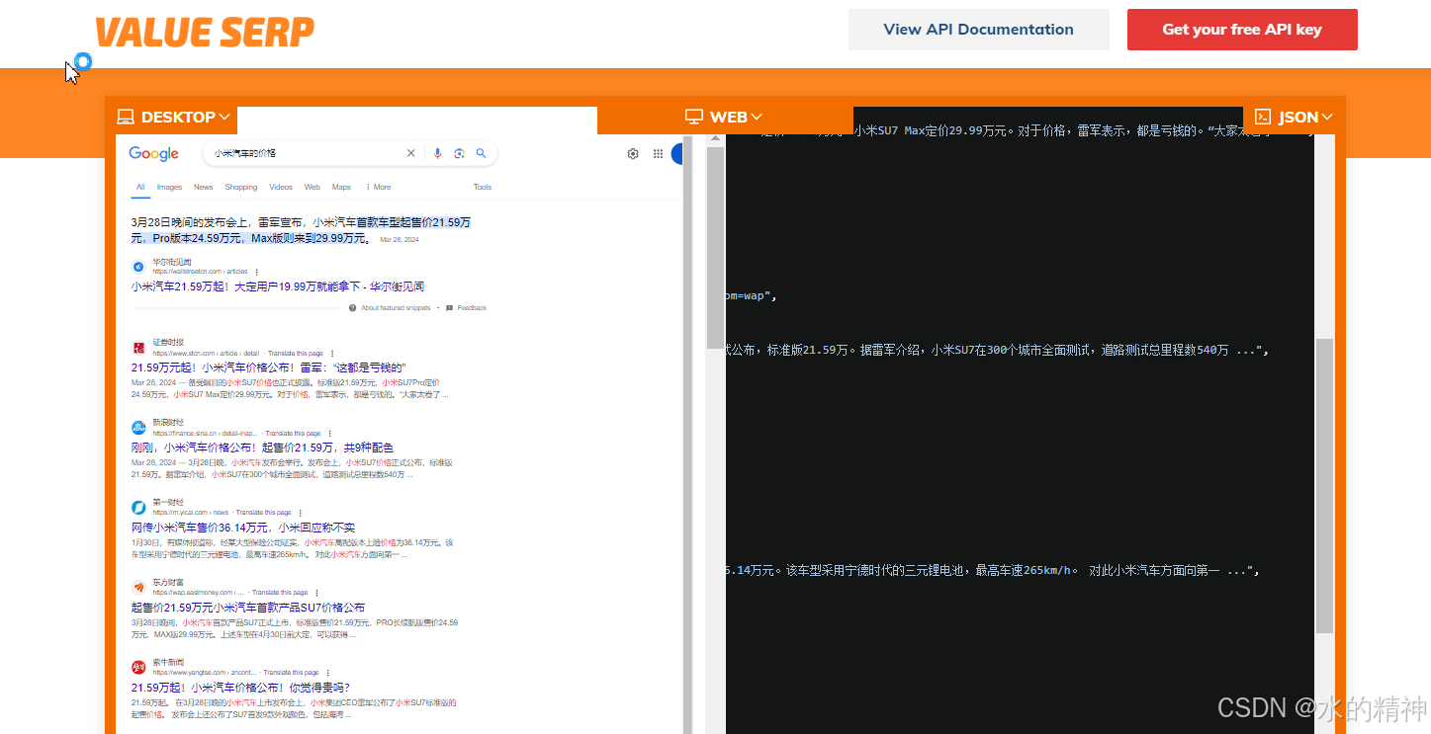Open 起售价21.59万元小米汽车首款产品SU7价格公布 result
The height and width of the screenshot is (734, 1431).
(247, 607)
